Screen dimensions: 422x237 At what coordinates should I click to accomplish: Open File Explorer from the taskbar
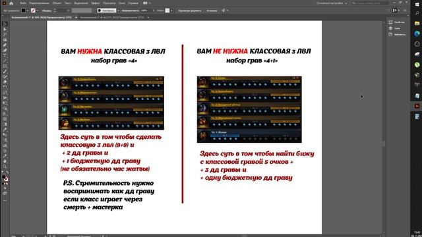[417, 24]
